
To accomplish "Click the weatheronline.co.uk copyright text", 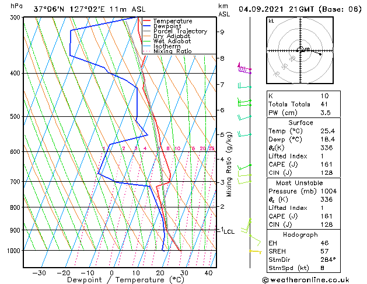I will pyautogui.click(x=306, y=280).
